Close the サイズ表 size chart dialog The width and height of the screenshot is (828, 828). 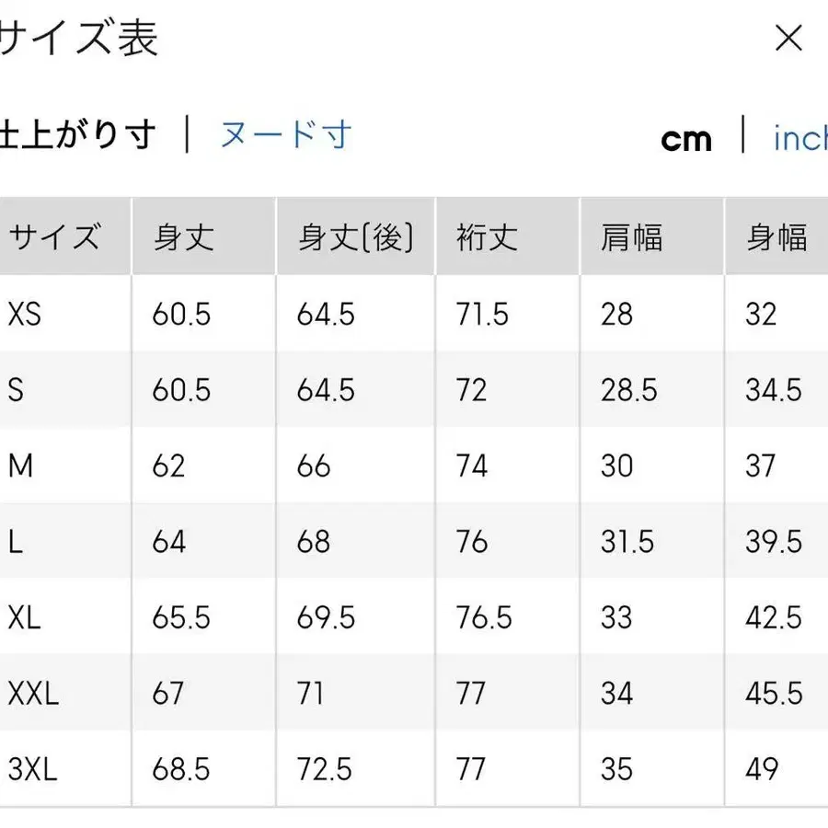click(789, 39)
